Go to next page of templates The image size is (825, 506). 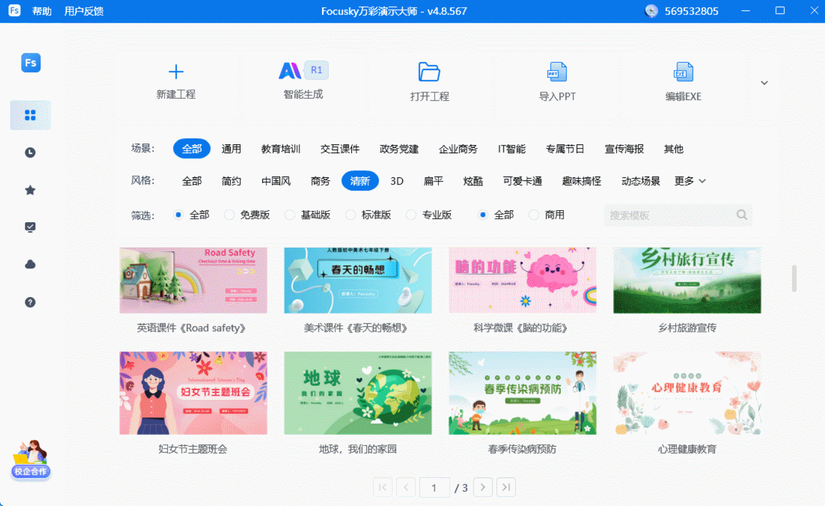click(x=483, y=487)
